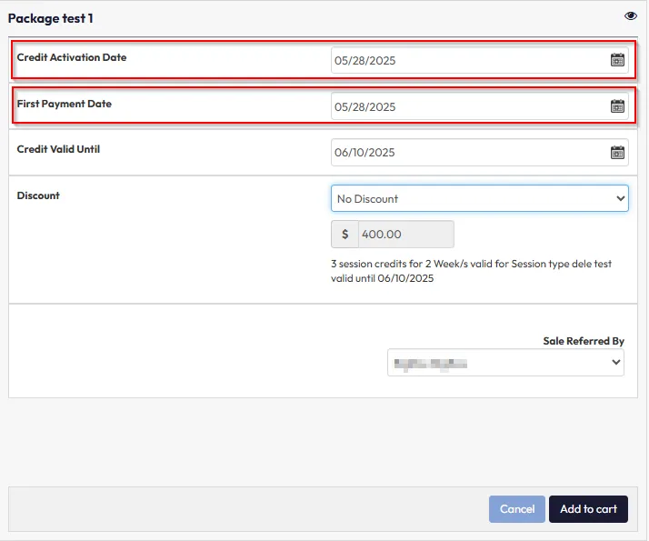Click the dollar sign prefix of price field
Viewport: 649px width, 541px height.
(344, 235)
